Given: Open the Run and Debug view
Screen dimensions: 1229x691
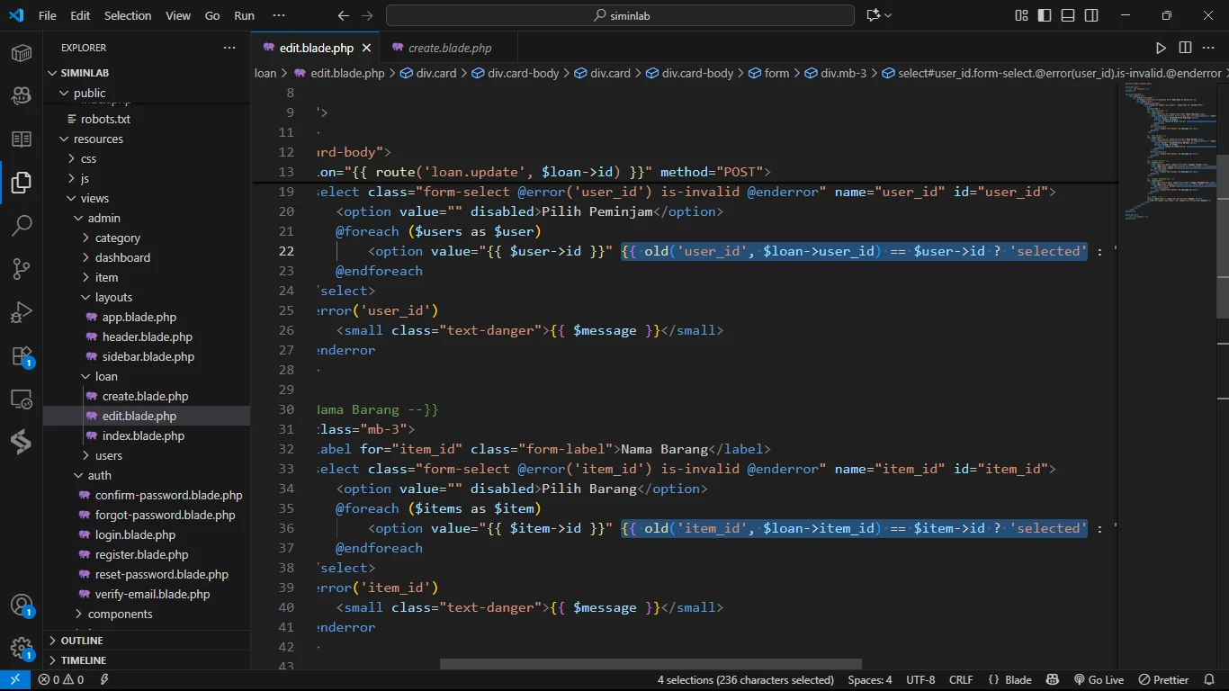Looking at the screenshot, I should pyautogui.click(x=22, y=312).
